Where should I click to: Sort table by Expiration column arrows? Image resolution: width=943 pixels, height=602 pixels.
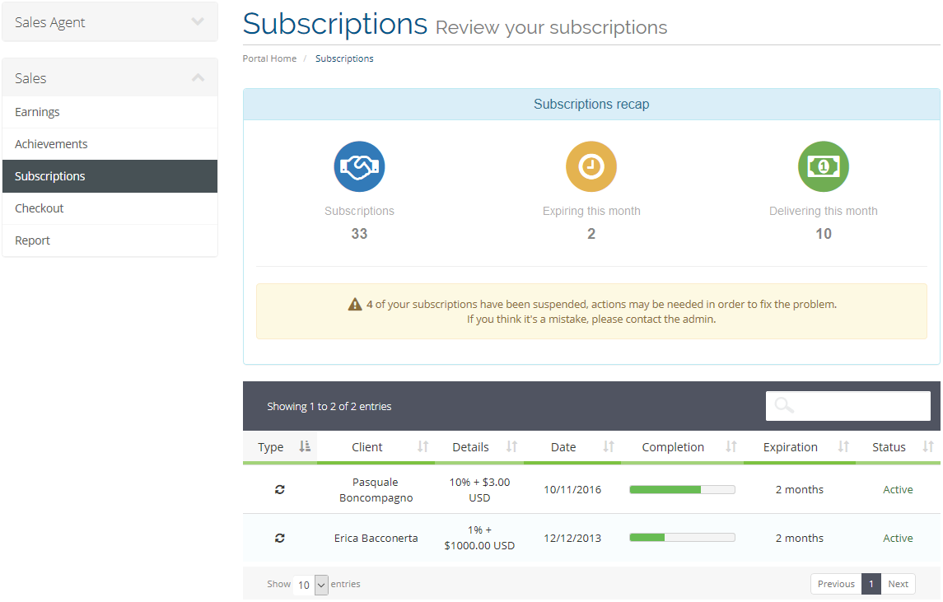pyautogui.click(x=844, y=446)
